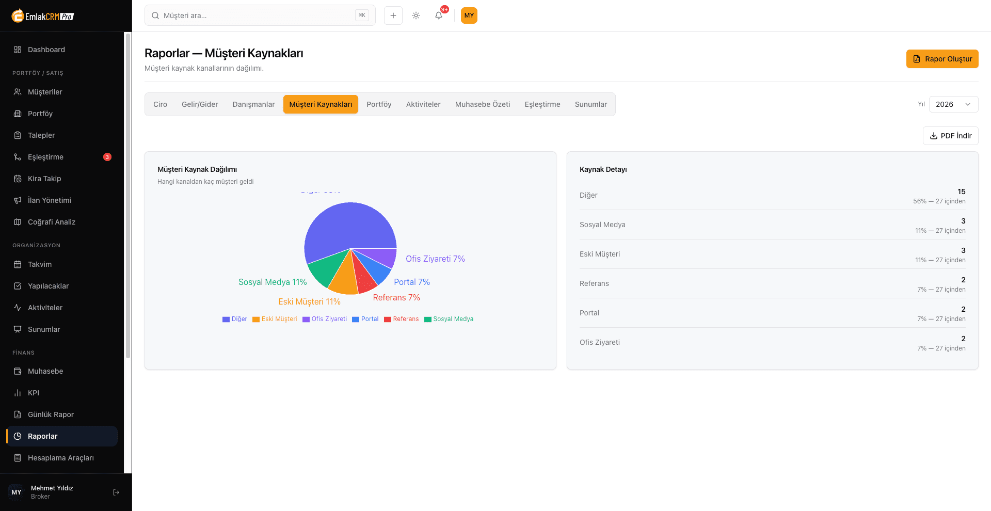Switch to the Muhasebe Özeti tab
This screenshot has width=991, height=511.
point(483,104)
